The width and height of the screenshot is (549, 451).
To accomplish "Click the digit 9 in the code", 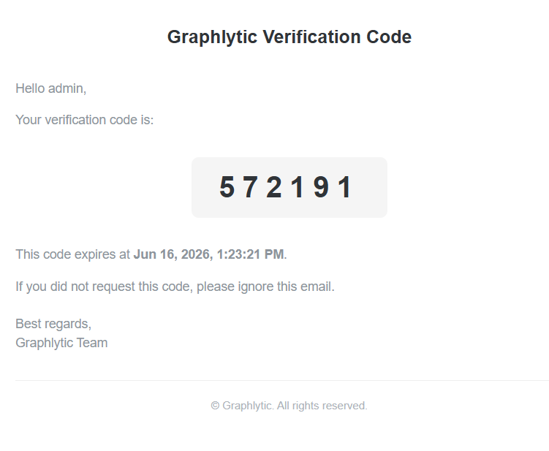I will point(321,187).
